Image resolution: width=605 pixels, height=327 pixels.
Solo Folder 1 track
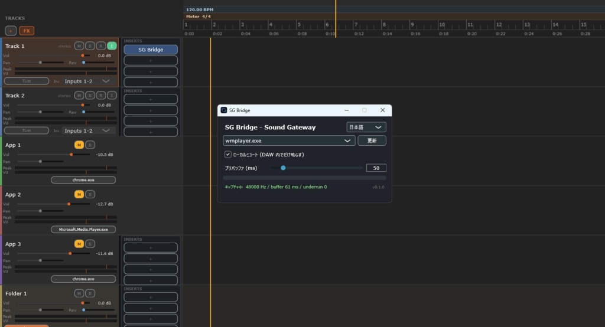point(90,293)
